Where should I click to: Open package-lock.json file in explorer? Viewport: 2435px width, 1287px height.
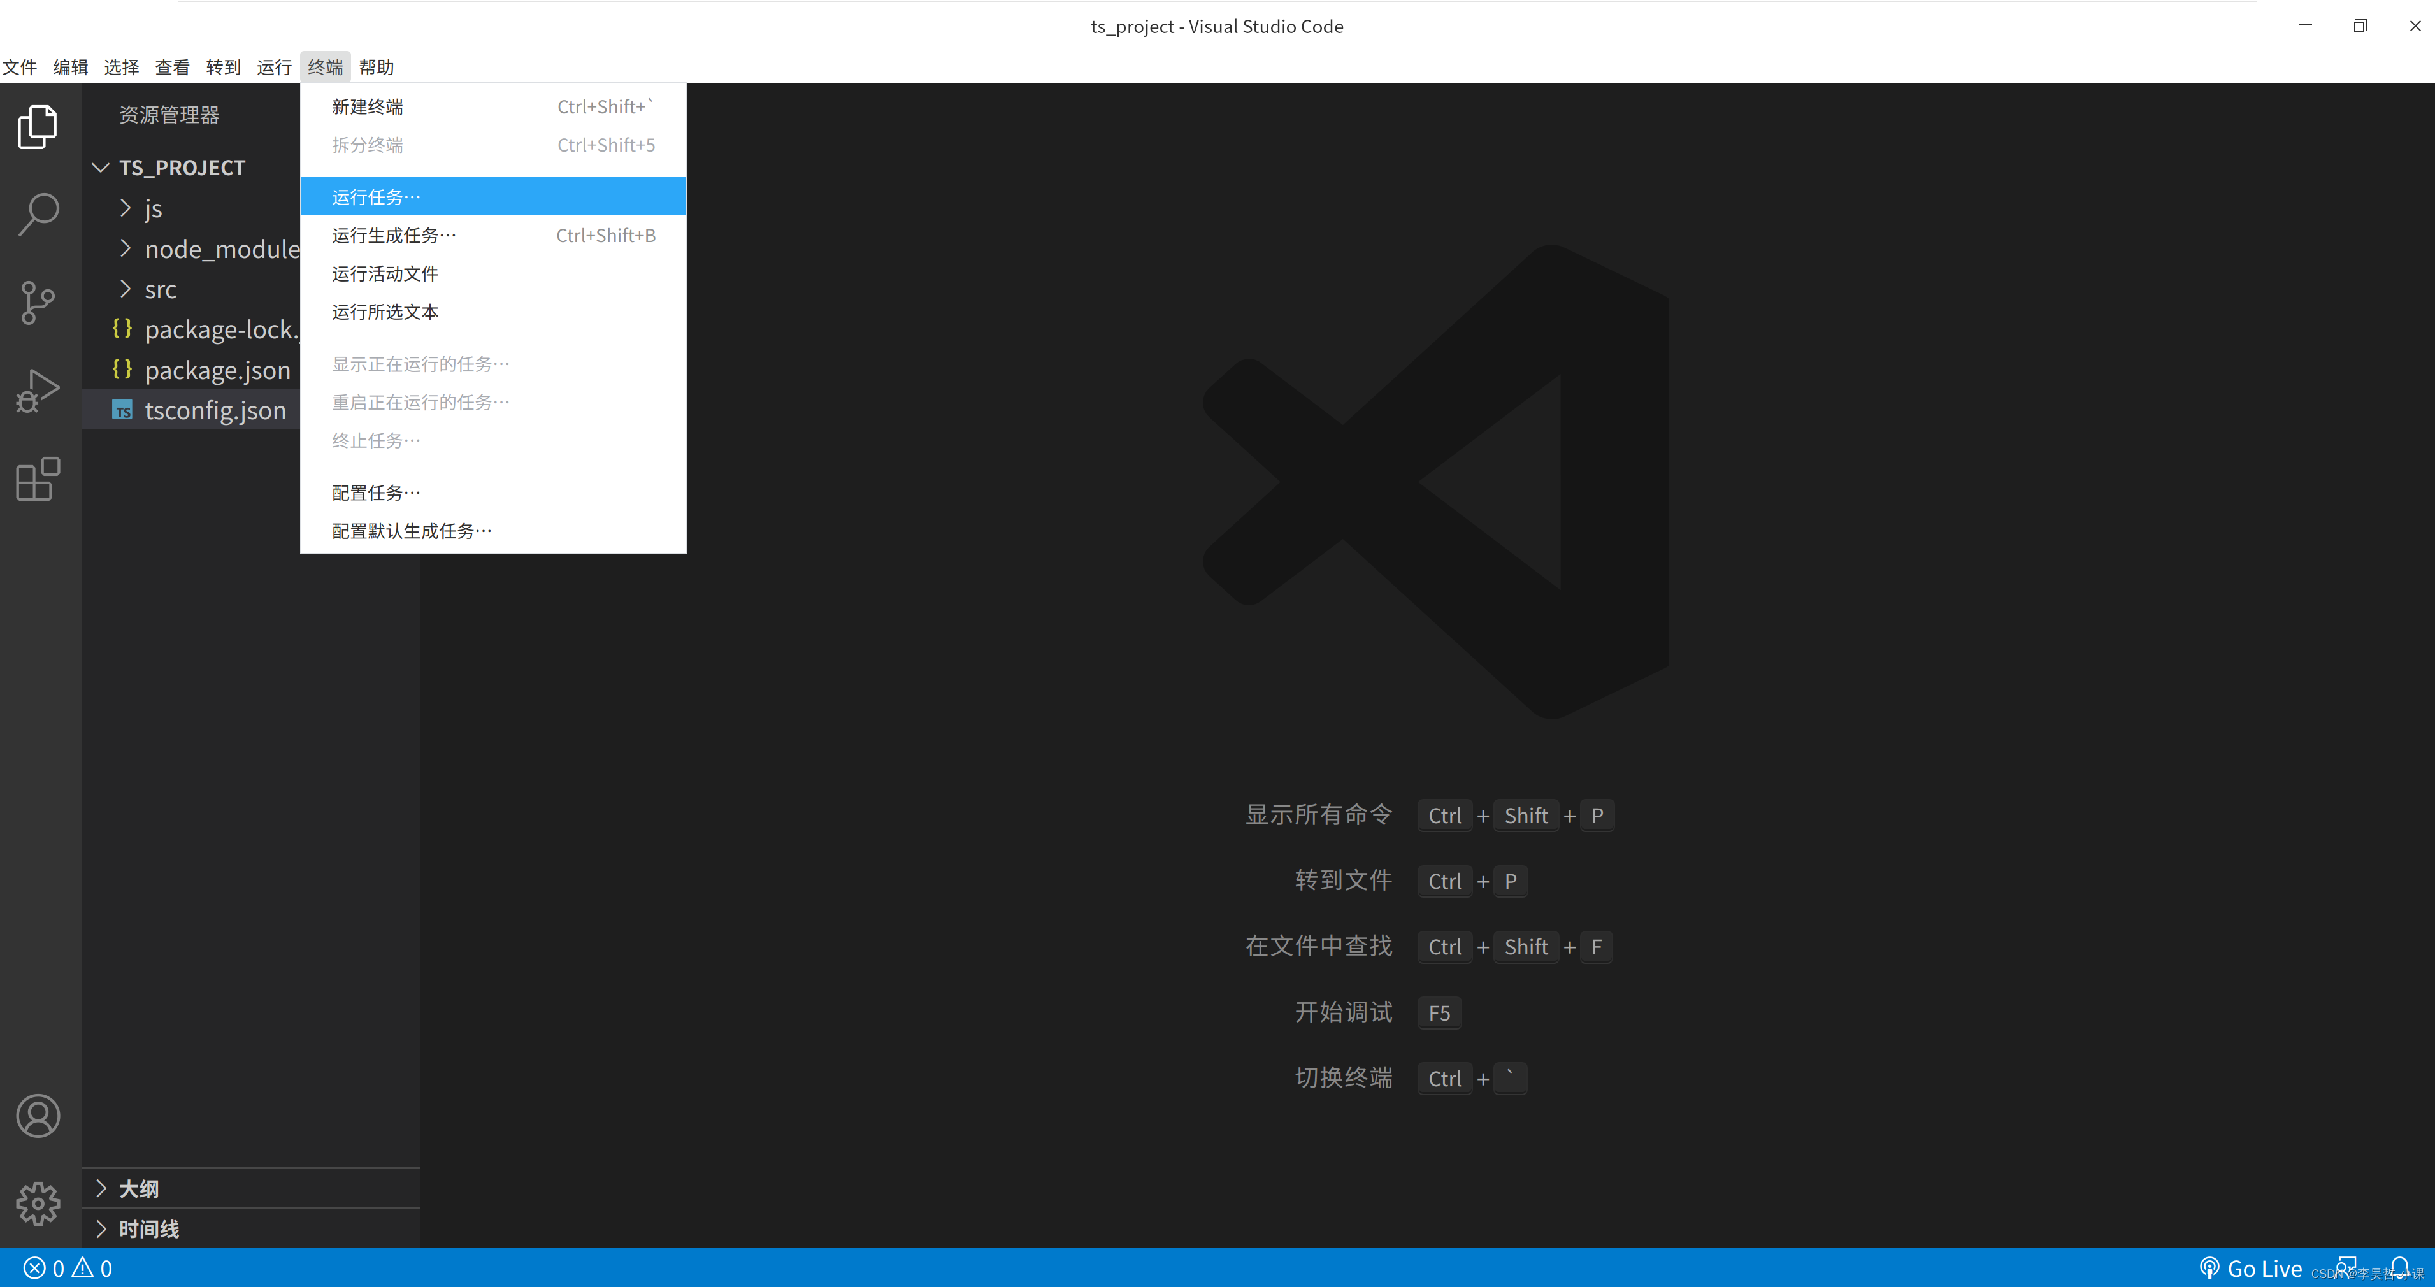click(x=192, y=329)
